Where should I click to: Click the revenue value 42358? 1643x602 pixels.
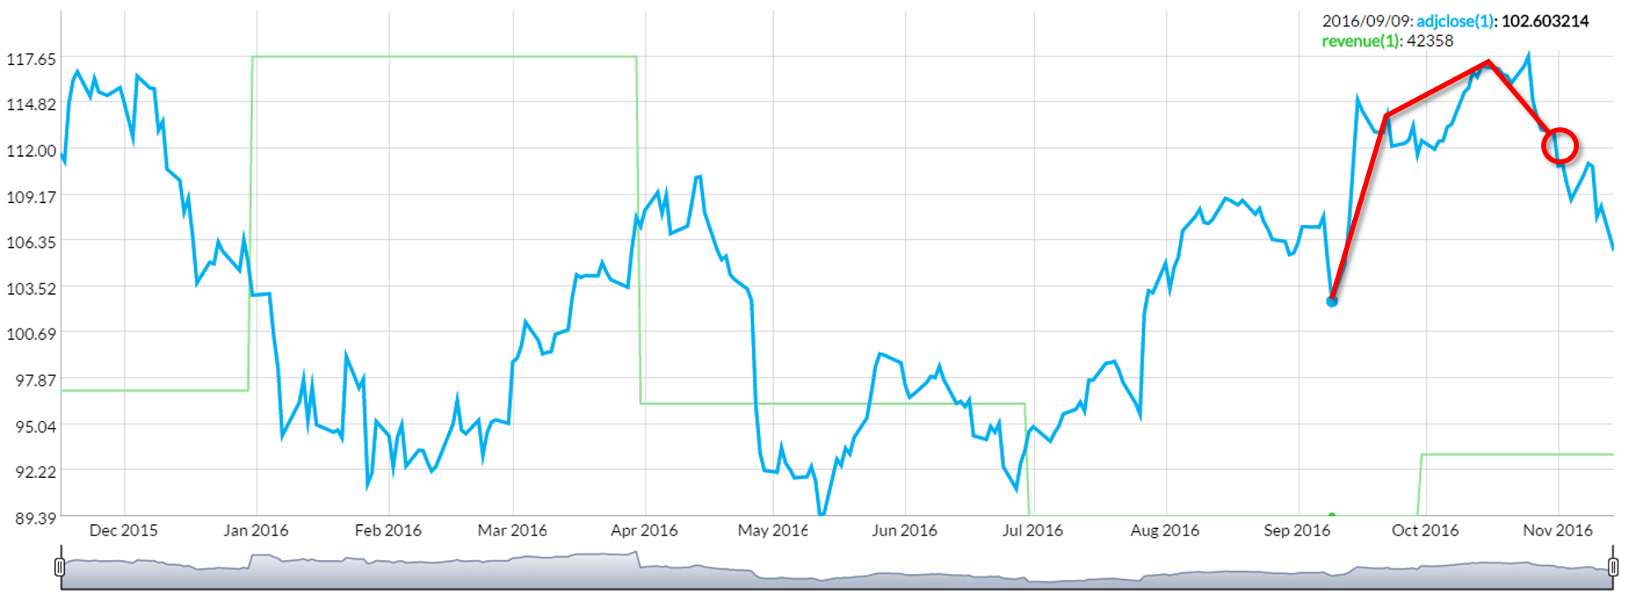click(x=1430, y=41)
